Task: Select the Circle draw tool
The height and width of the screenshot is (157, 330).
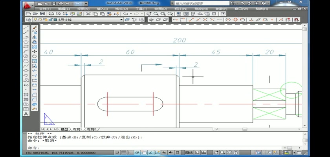Action: (26, 56)
